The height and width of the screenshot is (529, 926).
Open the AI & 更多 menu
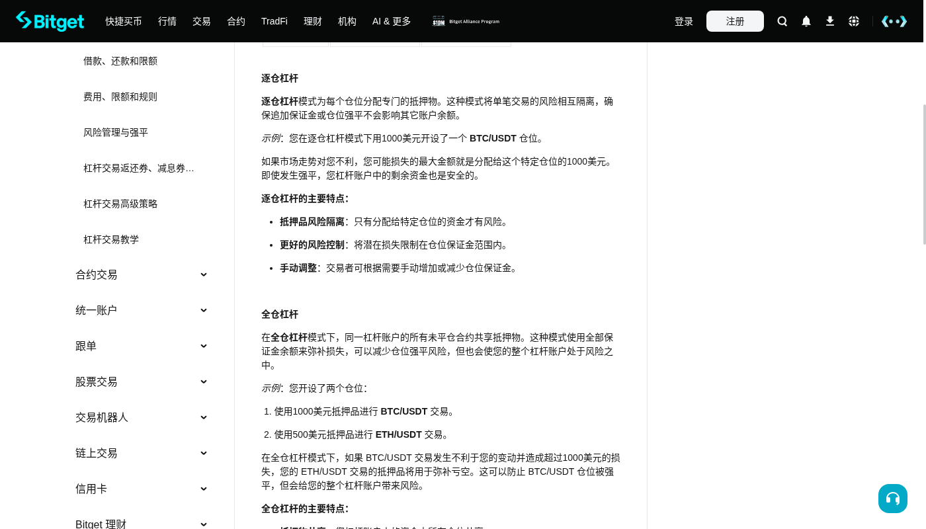392,21
